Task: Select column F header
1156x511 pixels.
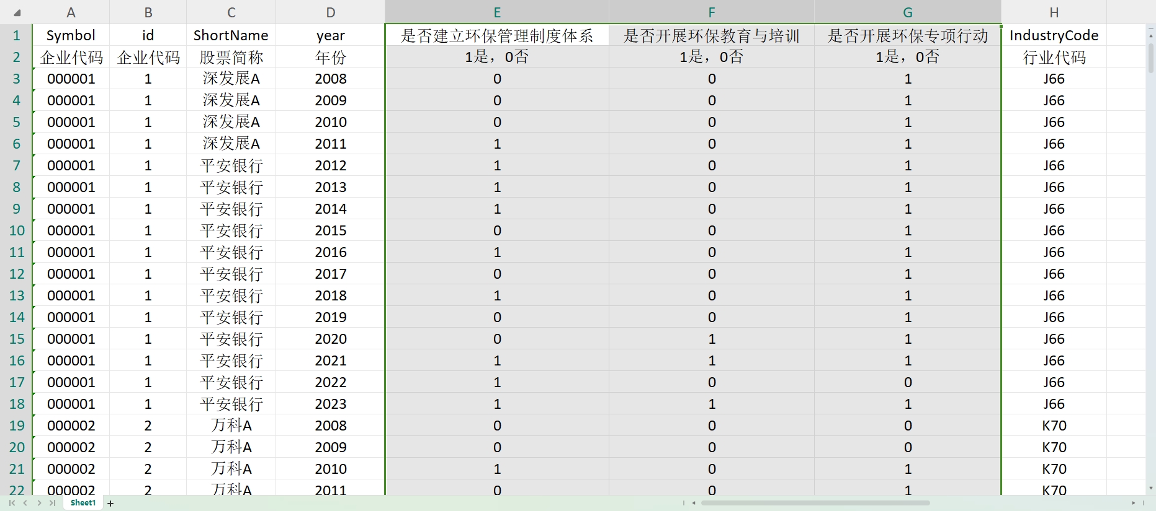Action: tap(712, 12)
